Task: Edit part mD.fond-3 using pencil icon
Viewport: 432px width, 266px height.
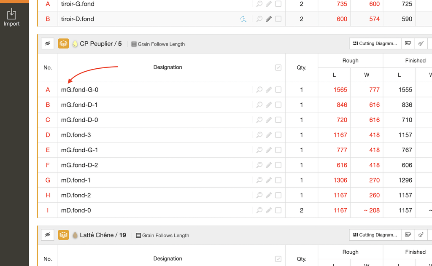Action: pyautogui.click(x=269, y=135)
